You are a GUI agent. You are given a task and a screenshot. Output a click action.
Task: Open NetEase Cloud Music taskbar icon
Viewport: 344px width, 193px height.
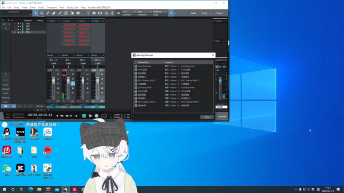pyautogui.click(x=74, y=190)
